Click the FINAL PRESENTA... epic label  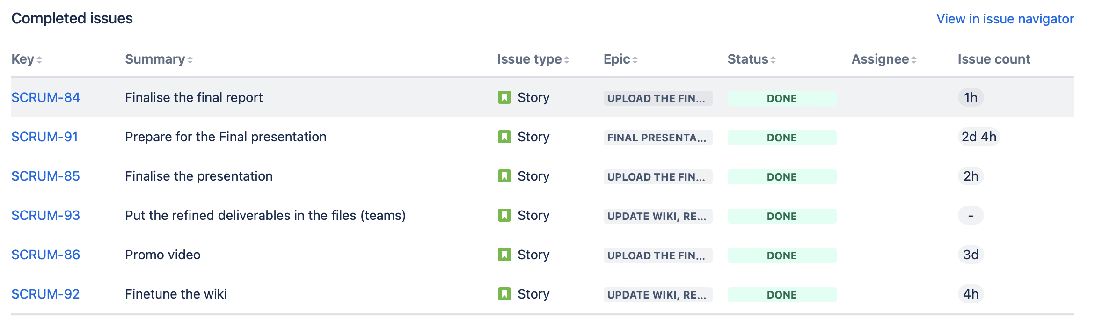point(657,138)
